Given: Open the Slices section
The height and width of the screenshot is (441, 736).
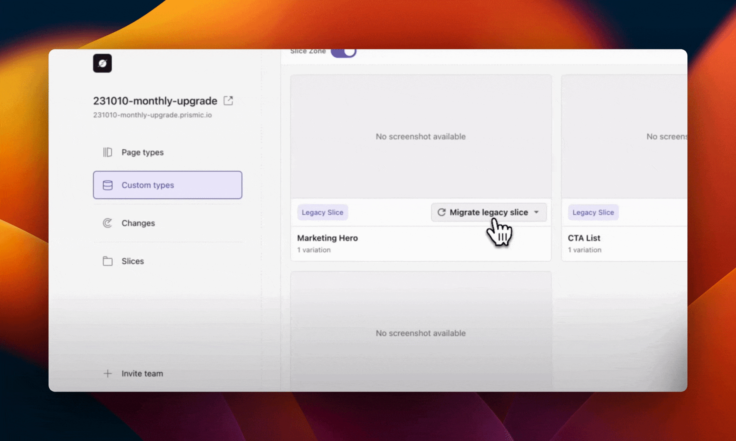Looking at the screenshot, I should [x=132, y=261].
